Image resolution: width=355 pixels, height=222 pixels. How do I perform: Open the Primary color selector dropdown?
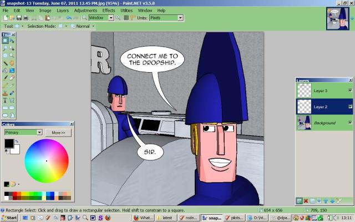[39, 133]
